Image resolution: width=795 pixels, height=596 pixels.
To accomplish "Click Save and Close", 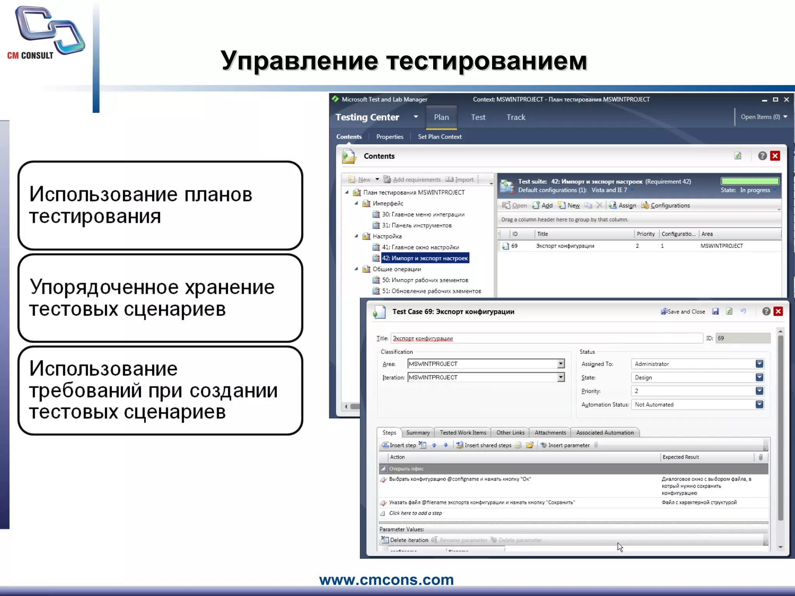I will [x=683, y=312].
